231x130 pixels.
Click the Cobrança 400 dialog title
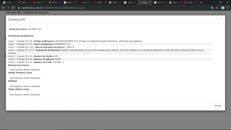click(x=17, y=19)
